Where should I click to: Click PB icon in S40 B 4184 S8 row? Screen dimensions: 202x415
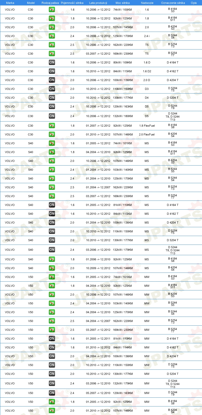[x=52, y=259]
